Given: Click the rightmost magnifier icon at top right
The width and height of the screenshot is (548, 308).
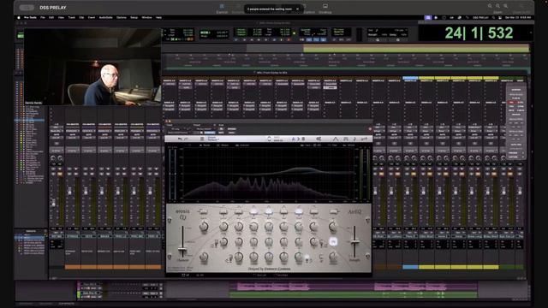Looking at the screenshot, I should click(x=505, y=6).
